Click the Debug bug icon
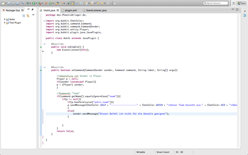The height and width of the screenshot is (155, 248). point(28,3)
